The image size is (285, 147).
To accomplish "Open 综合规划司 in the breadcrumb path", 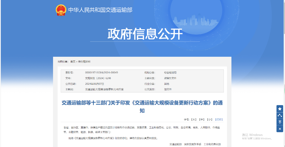I will tap(84, 61).
